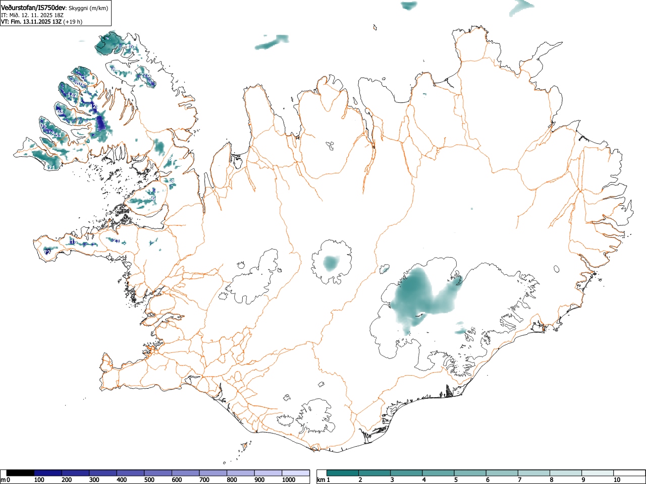Click the 500 label on the meter scale
The width and height of the screenshot is (646, 484).
pos(149,480)
